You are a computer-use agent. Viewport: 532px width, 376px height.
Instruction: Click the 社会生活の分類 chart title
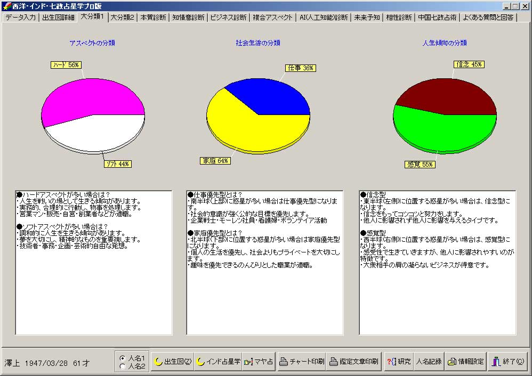258,43
